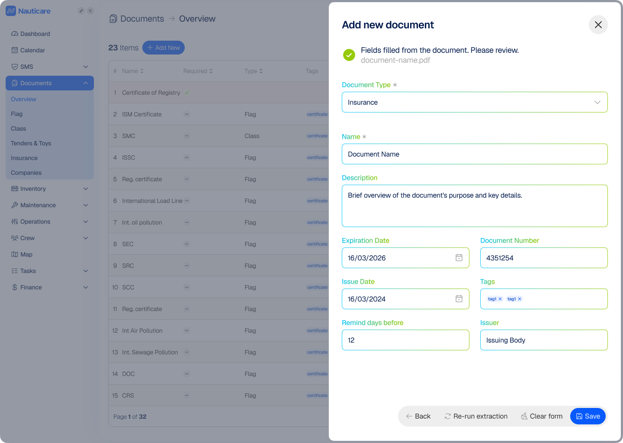Screen dimensions: 623x443
Task: Expand the Operations menu section
Action: tap(86, 221)
